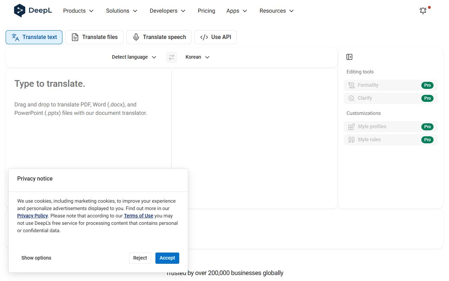The width and height of the screenshot is (449, 281).
Task: Open the Korean target language selector
Action: point(197,57)
